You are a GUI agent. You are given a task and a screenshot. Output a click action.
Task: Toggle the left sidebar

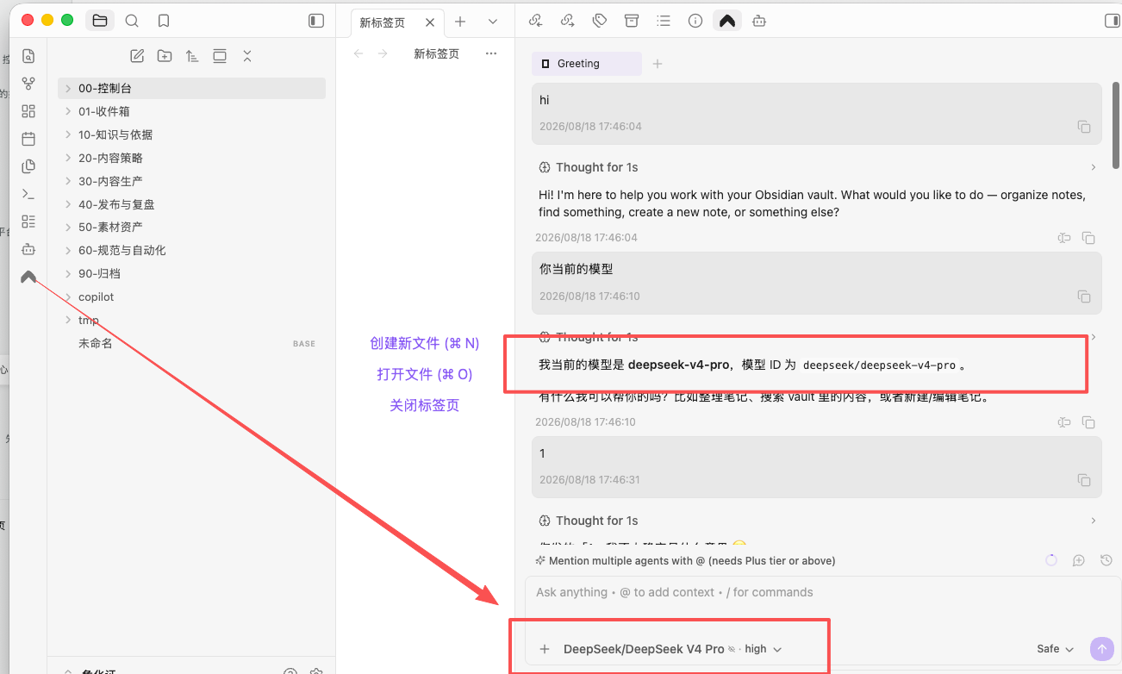pyautogui.click(x=316, y=21)
